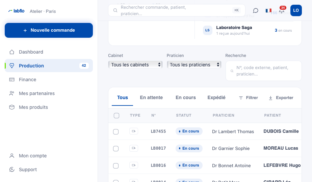Click practitioner Dr Bonnet Antoine
Viewport: 312px width, 182px height.
pyautogui.click(x=231, y=166)
